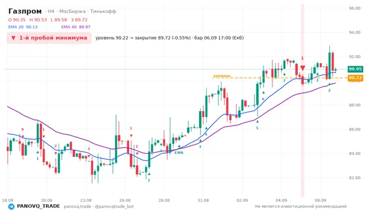Click the 'EMA 20 90.13' legend entry
The image size is (379, 213).
point(23,27)
